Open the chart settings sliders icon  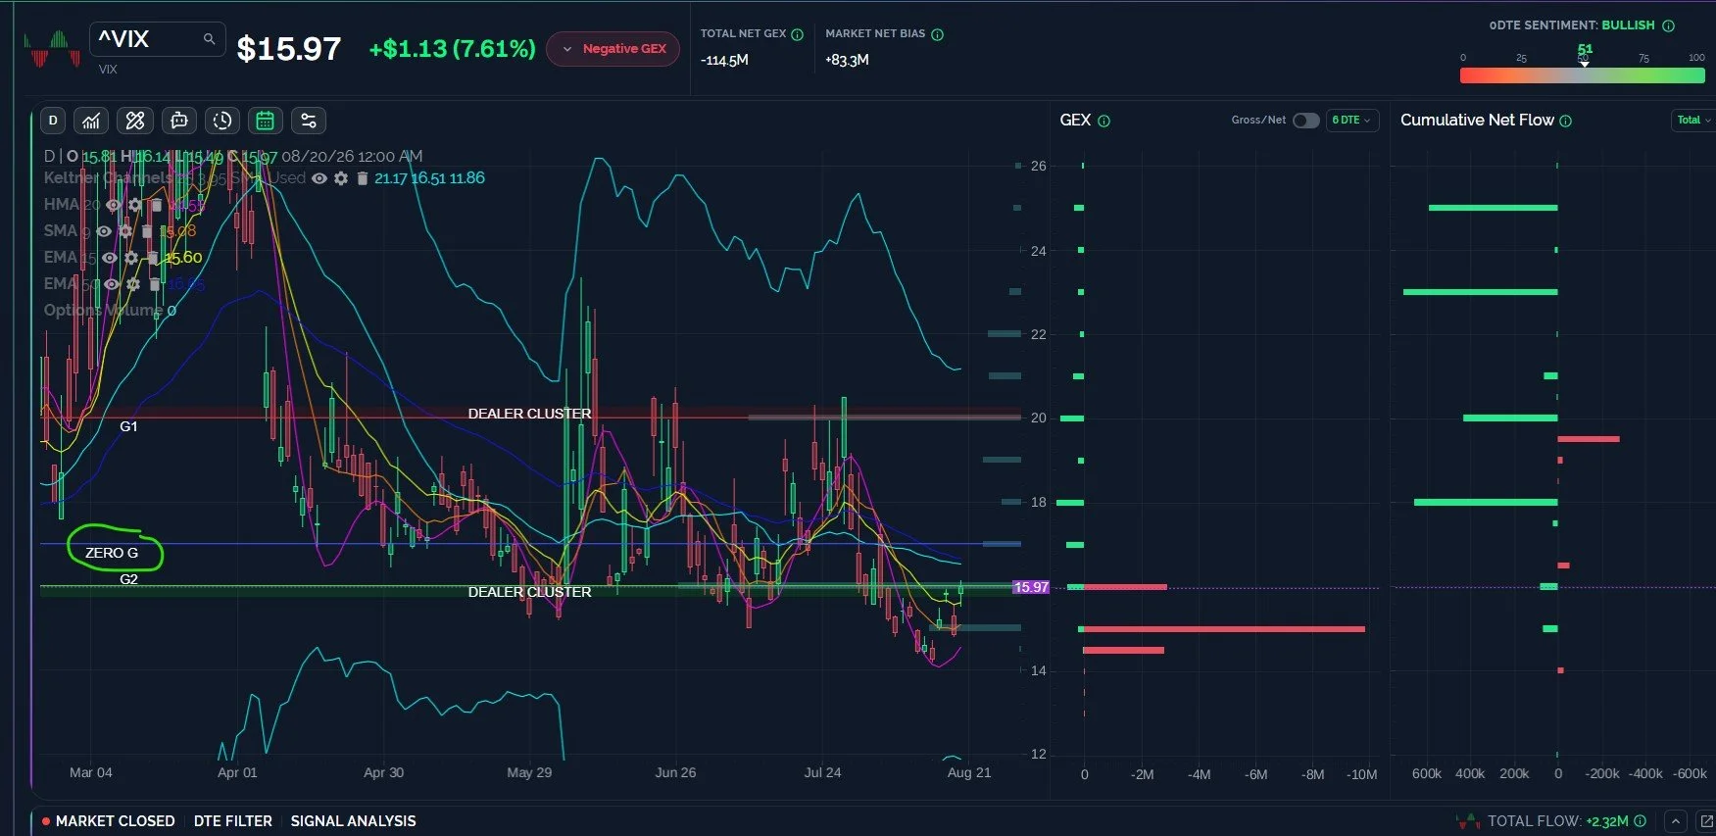[x=309, y=121]
